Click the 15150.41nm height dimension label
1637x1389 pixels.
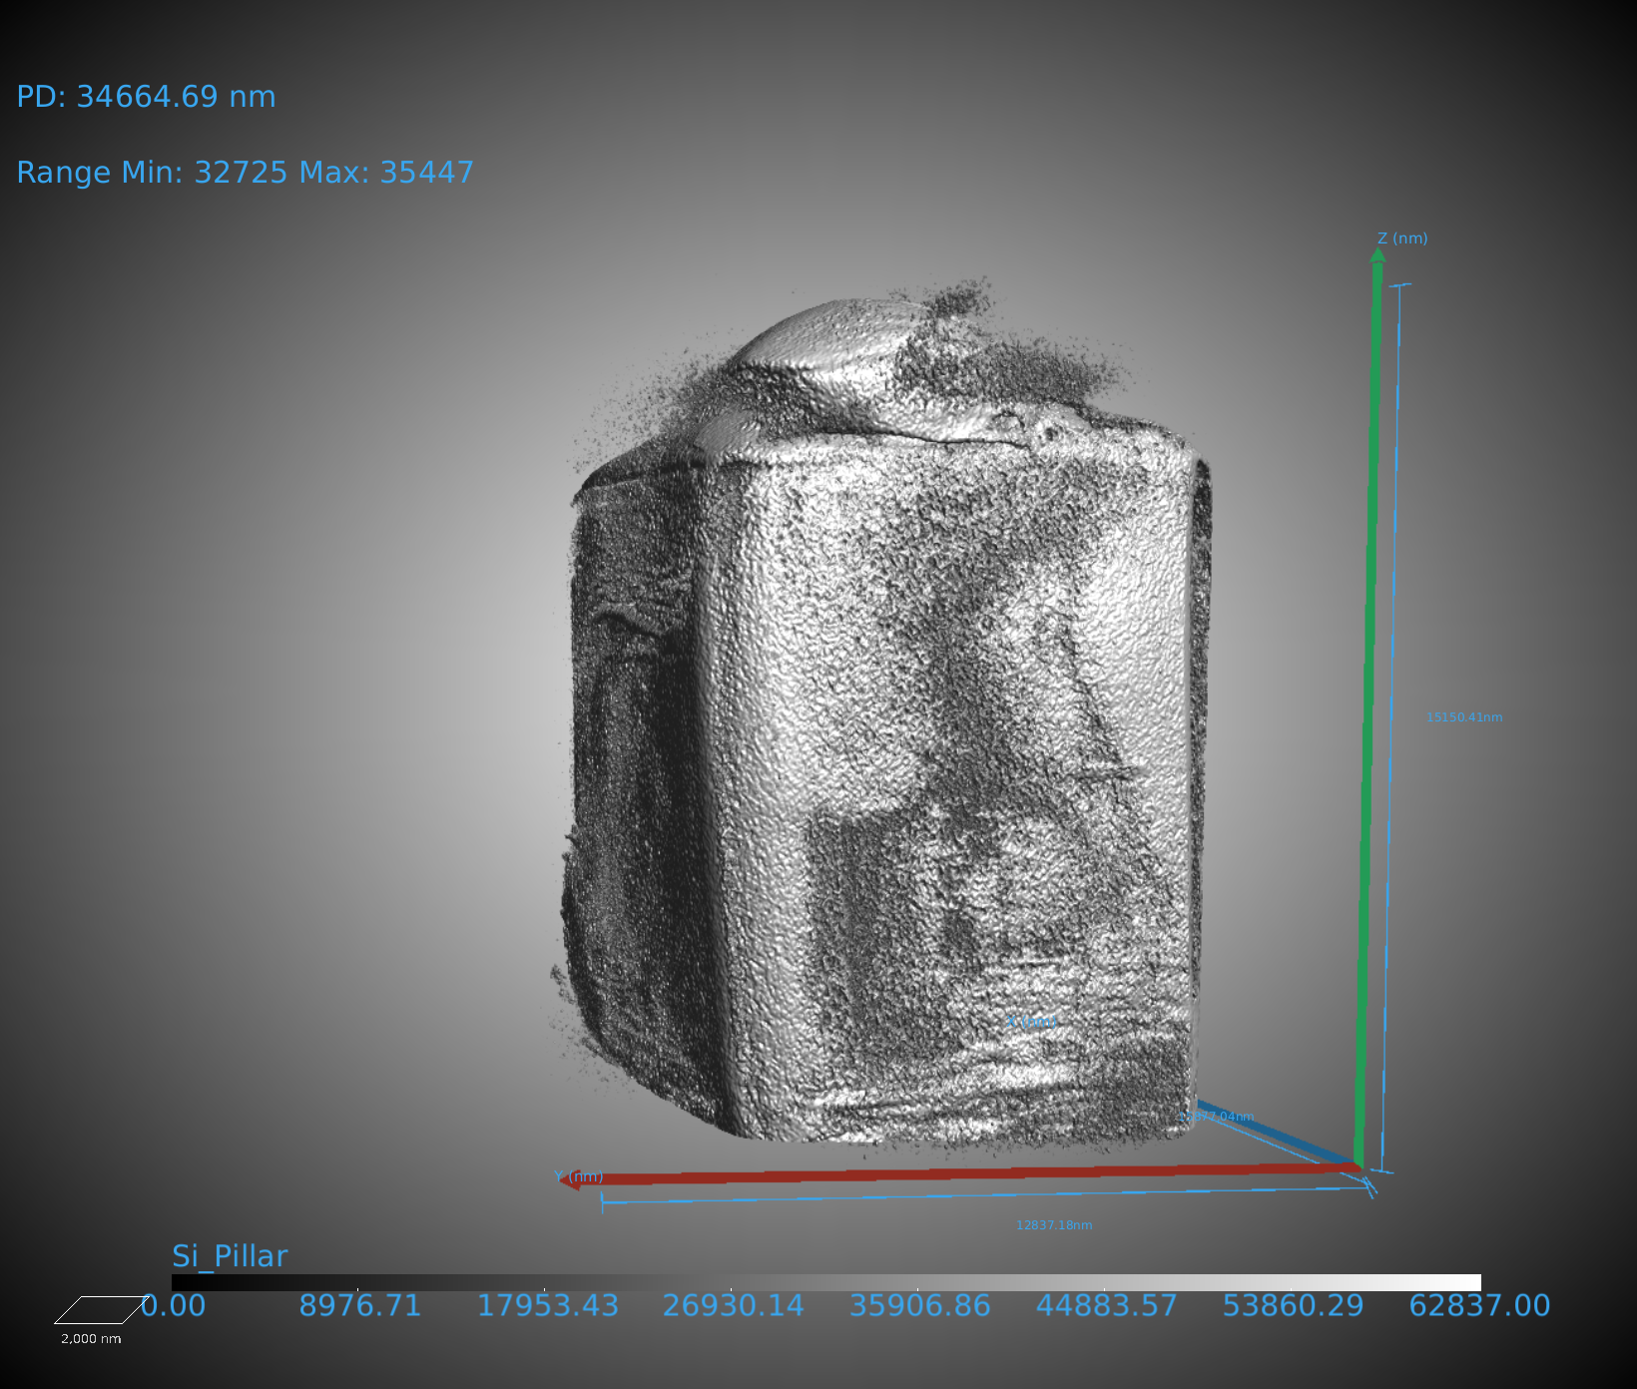click(1464, 717)
